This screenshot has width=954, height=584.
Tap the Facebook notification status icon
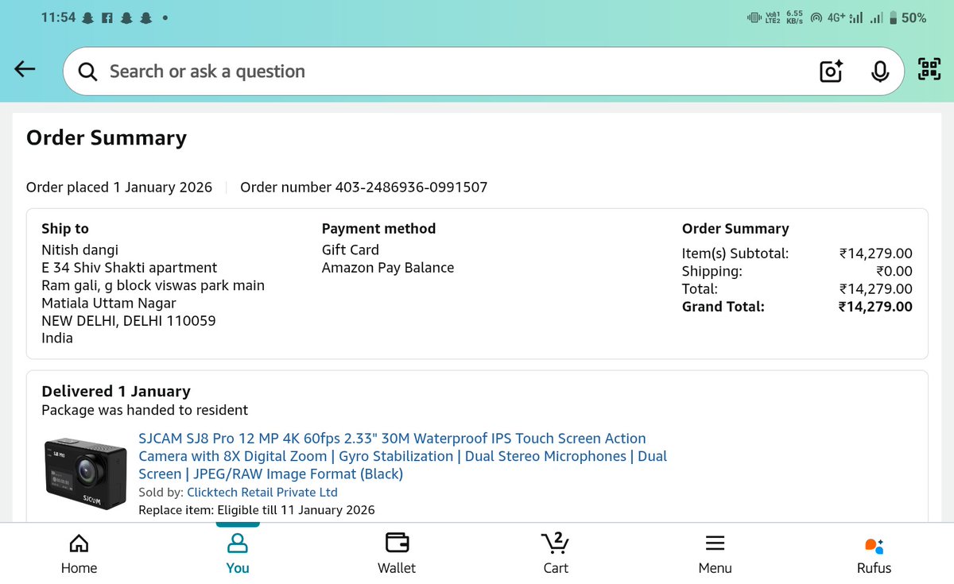coord(107,17)
